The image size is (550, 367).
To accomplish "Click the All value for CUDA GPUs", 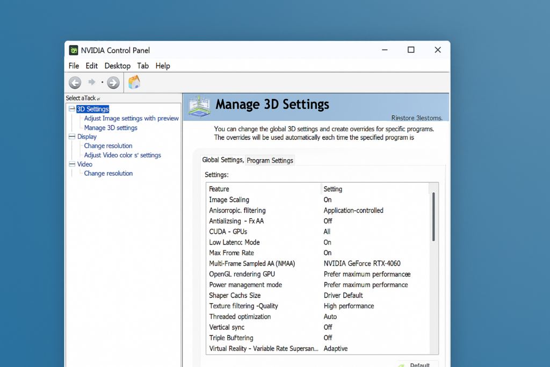I will tap(327, 232).
